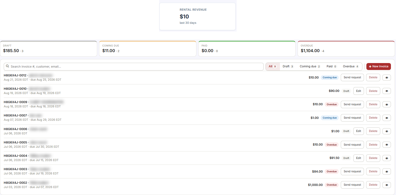Send request for invoice H8G6X4J-0007
396x195 pixels.
352,118
